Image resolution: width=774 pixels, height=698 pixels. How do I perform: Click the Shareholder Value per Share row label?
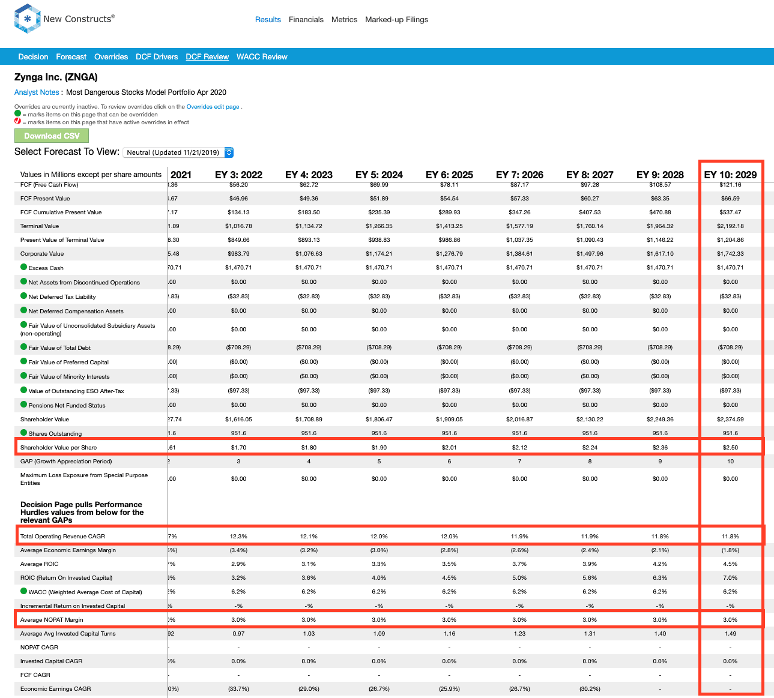pyautogui.click(x=58, y=448)
